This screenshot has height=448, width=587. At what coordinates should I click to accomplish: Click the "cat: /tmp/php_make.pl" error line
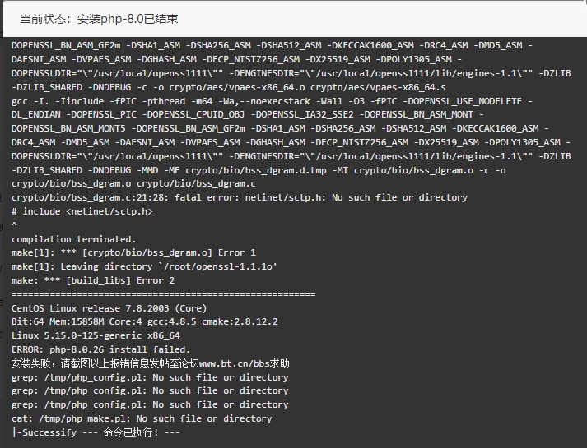click(142, 418)
